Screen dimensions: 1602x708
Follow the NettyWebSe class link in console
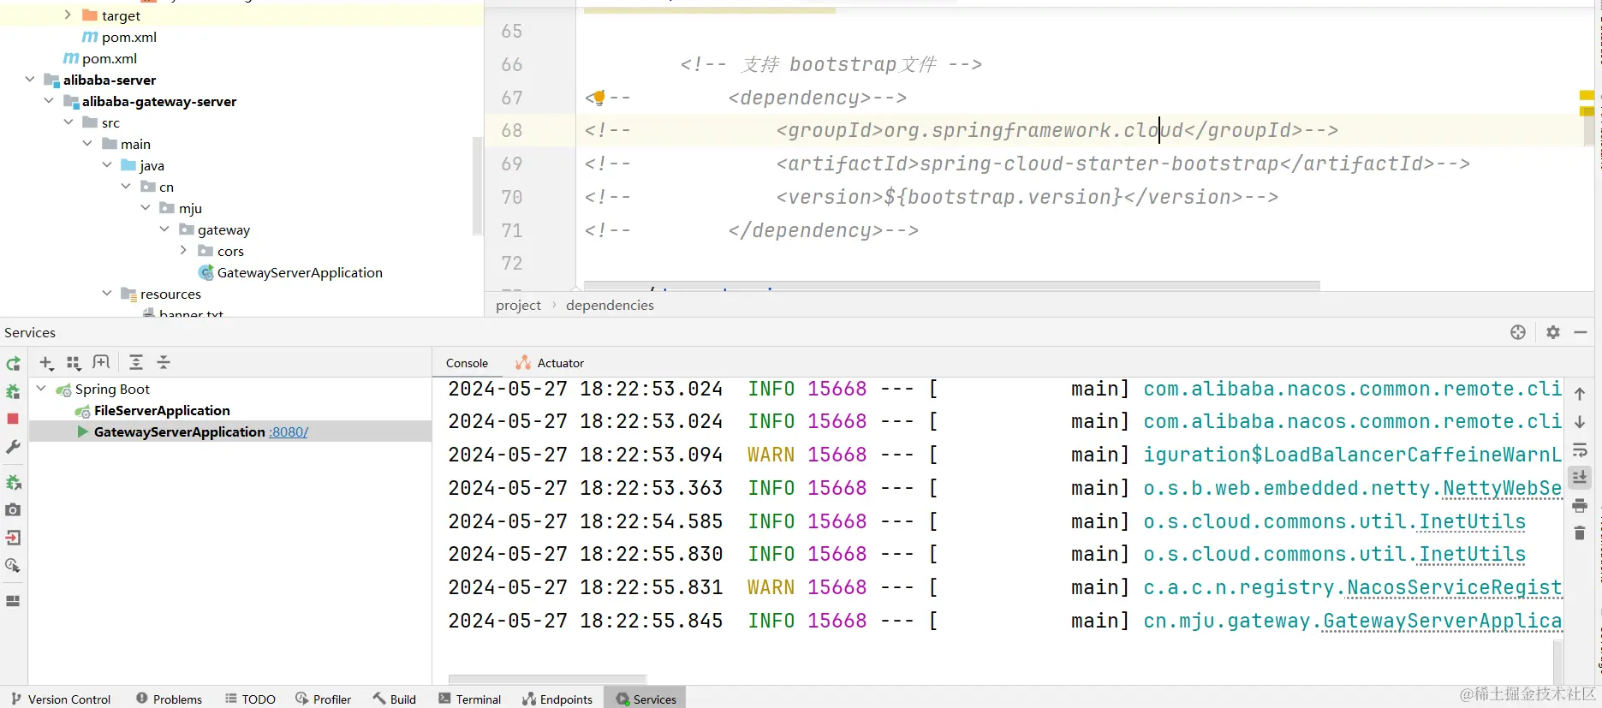click(1503, 488)
